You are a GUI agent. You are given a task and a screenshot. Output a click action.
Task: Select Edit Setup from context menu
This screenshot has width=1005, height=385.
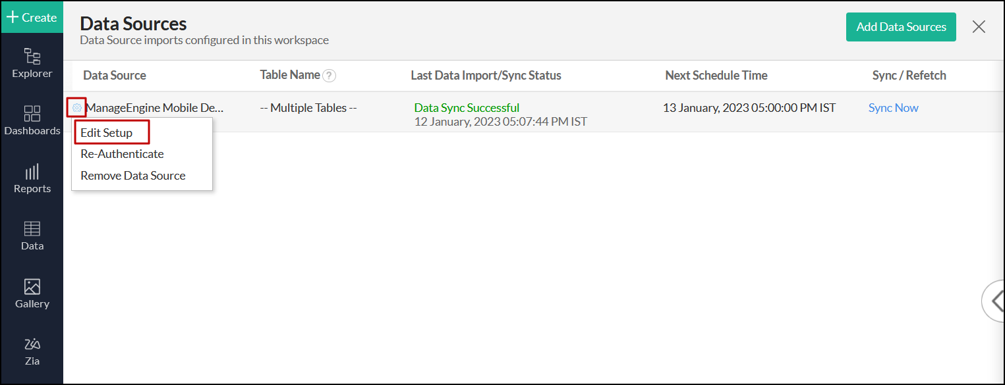pyautogui.click(x=107, y=133)
